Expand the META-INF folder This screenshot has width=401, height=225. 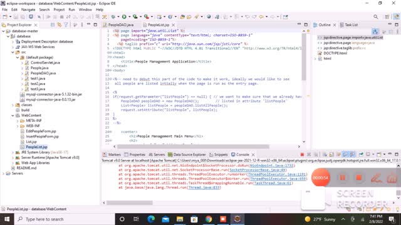18,121
